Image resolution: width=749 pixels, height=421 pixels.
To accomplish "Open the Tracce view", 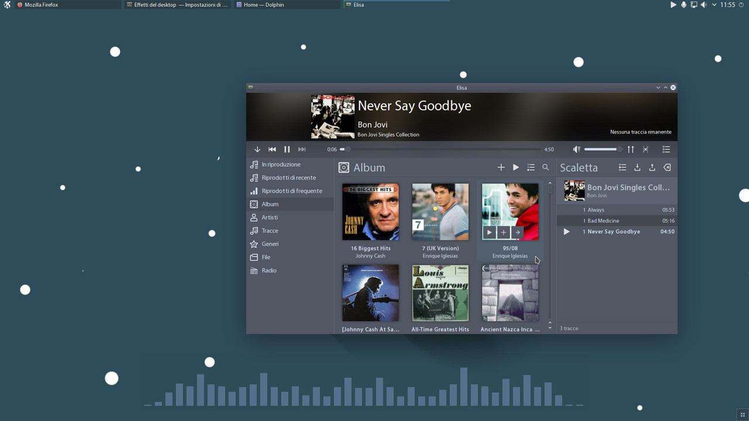I will coord(290,230).
